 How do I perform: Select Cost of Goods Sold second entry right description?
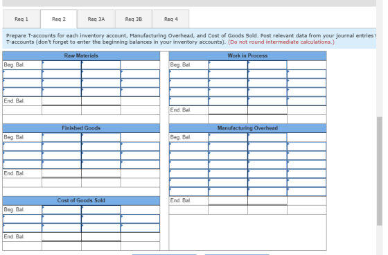point(140,228)
